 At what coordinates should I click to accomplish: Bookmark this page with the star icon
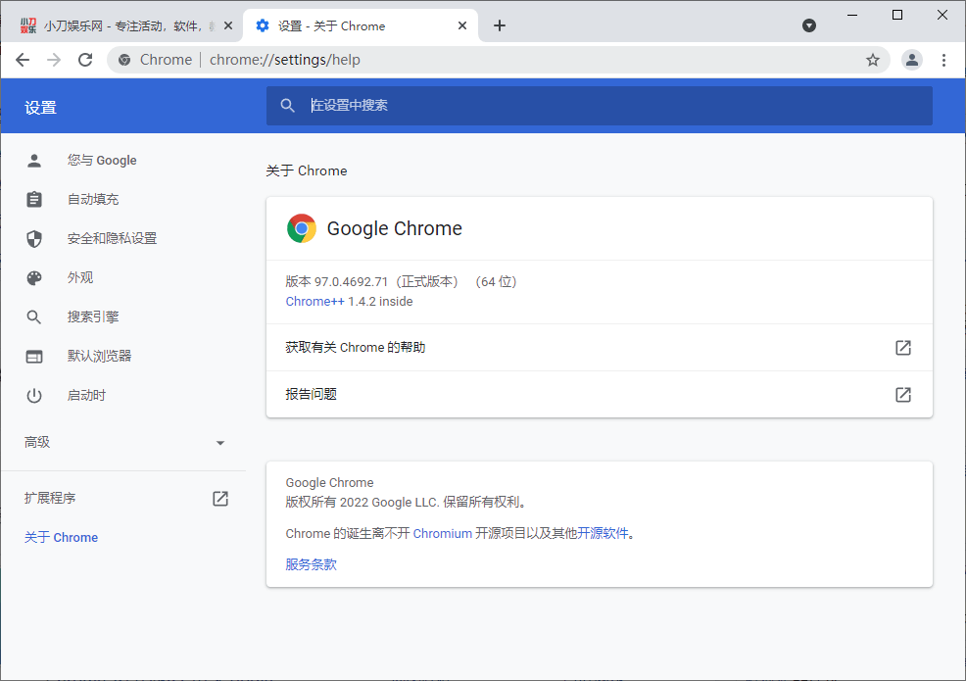[x=872, y=60]
